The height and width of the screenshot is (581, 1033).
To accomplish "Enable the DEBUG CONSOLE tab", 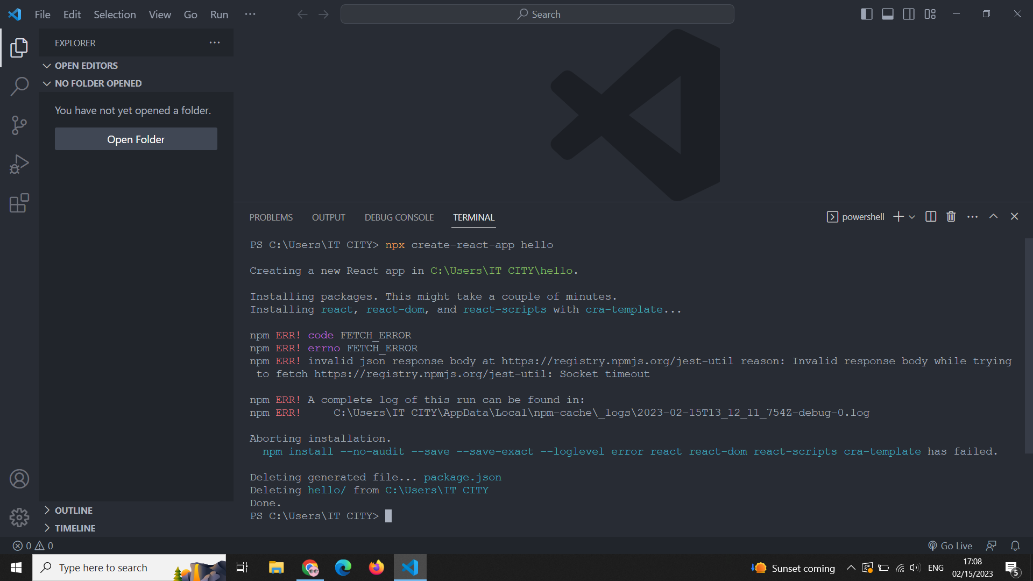I will (399, 217).
